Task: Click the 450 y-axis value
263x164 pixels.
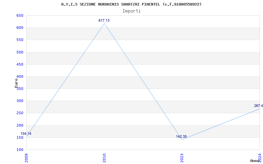Action: [20, 64]
